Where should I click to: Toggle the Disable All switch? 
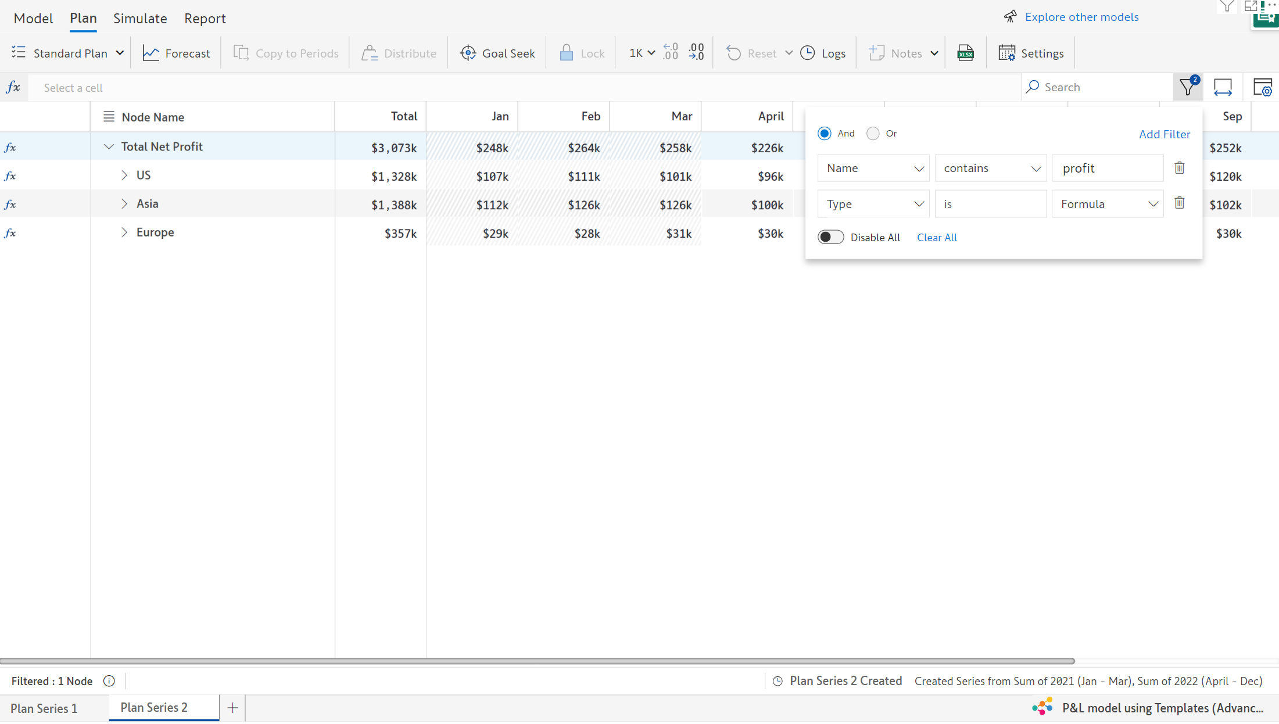coord(830,237)
